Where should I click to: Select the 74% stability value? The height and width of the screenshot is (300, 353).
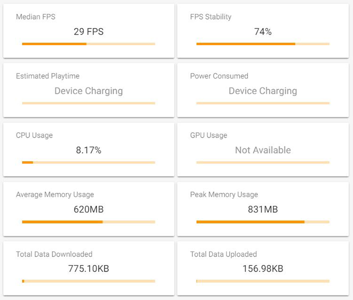(x=263, y=31)
